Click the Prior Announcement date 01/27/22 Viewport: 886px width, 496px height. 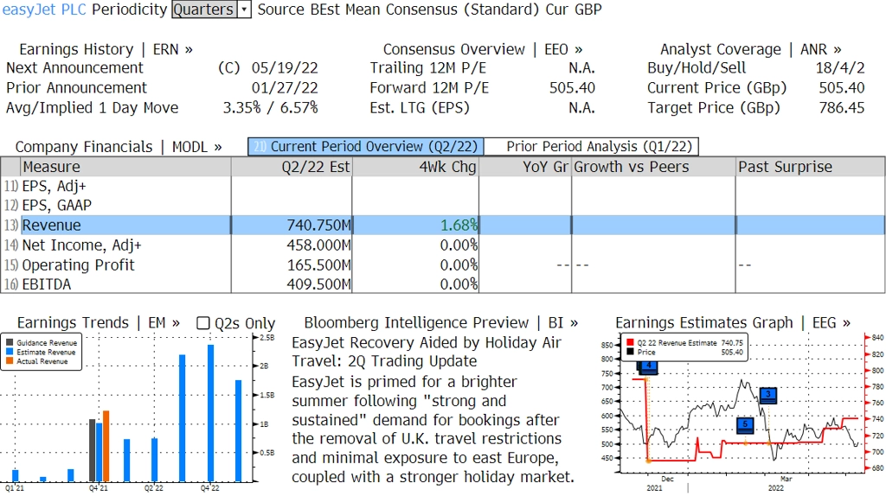pyautogui.click(x=285, y=88)
